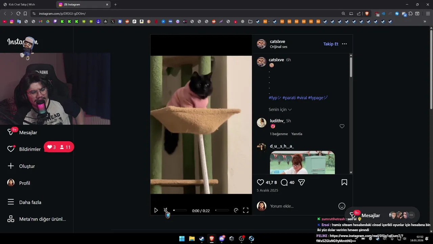This screenshot has height=244, width=433.
Task: Open catslxve profile picture in header
Action: click(x=261, y=44)
